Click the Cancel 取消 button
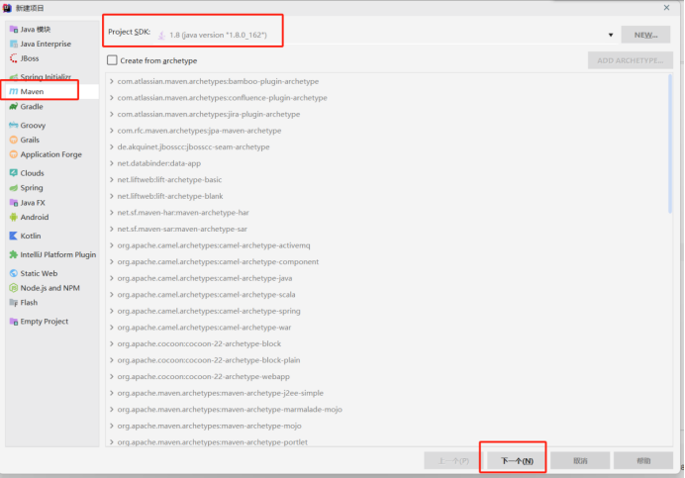 click(x=580, y=460)
